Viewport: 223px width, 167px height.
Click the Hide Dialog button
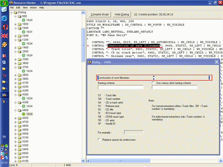pyautogui.click(x=122, y=15)
